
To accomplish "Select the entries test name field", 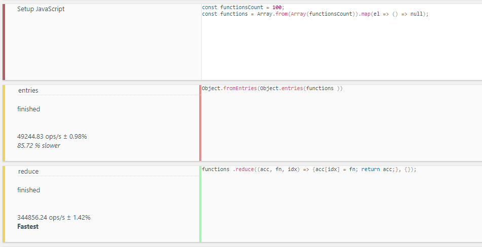I will (108, 91).
